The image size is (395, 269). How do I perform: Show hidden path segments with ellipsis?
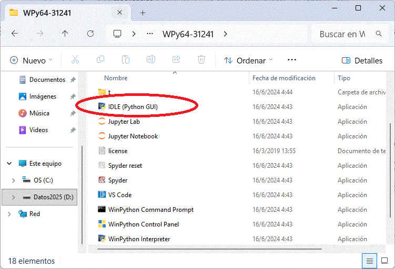[150, 34]
